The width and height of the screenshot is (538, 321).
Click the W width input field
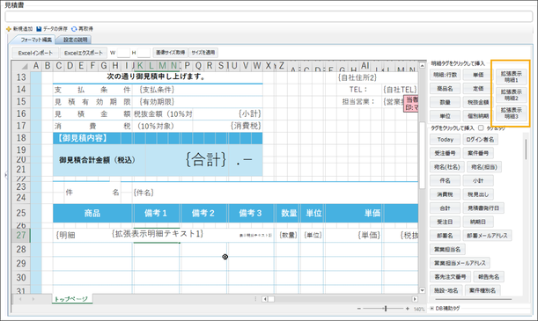[x=123, y=53]
